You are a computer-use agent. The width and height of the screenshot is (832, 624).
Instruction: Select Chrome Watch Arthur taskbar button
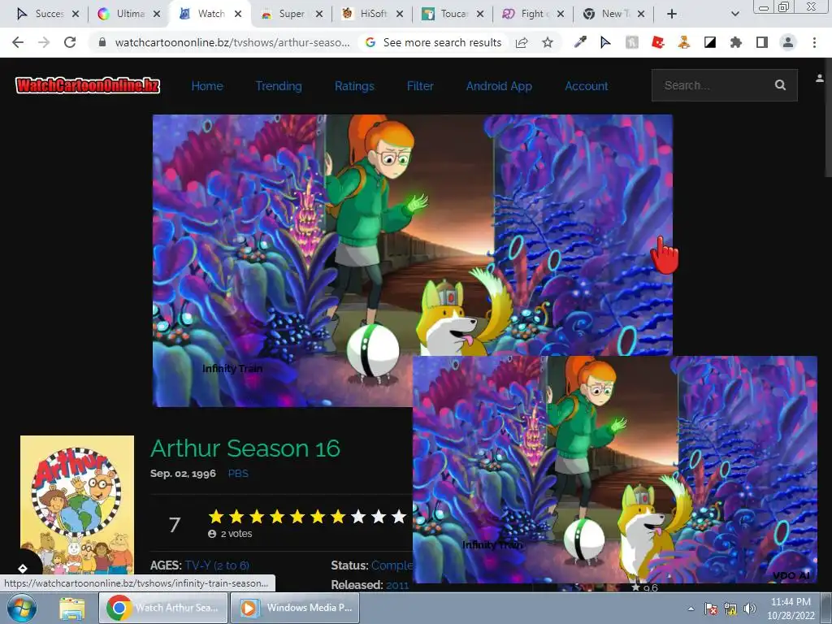click(x=163, y=608)
